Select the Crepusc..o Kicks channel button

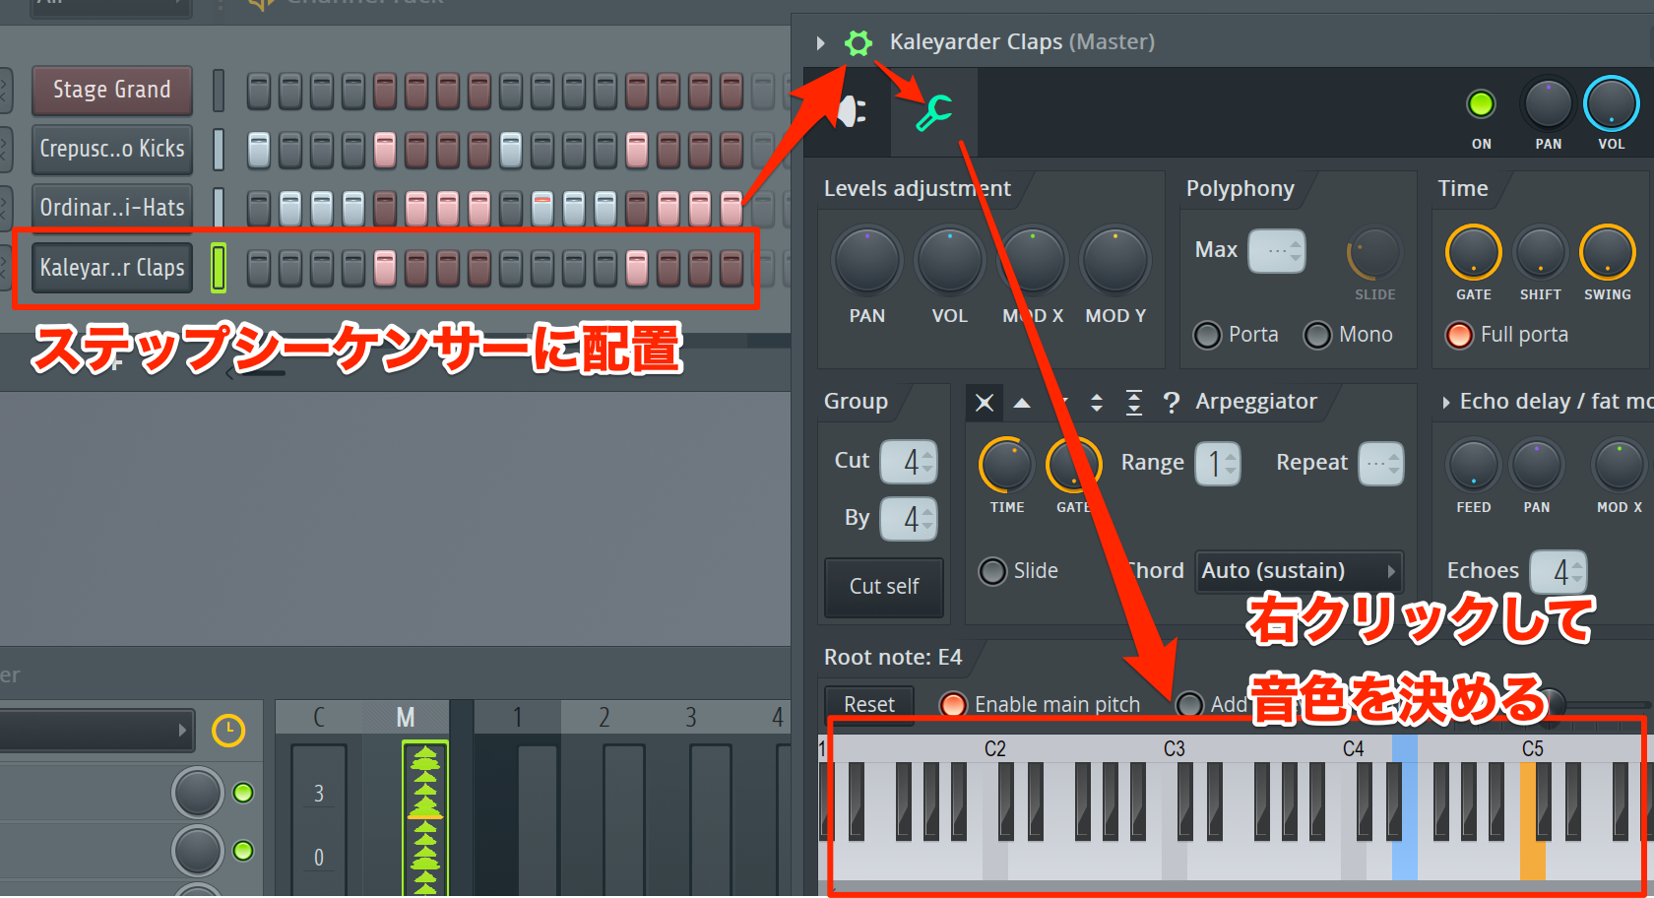[112, 150]
